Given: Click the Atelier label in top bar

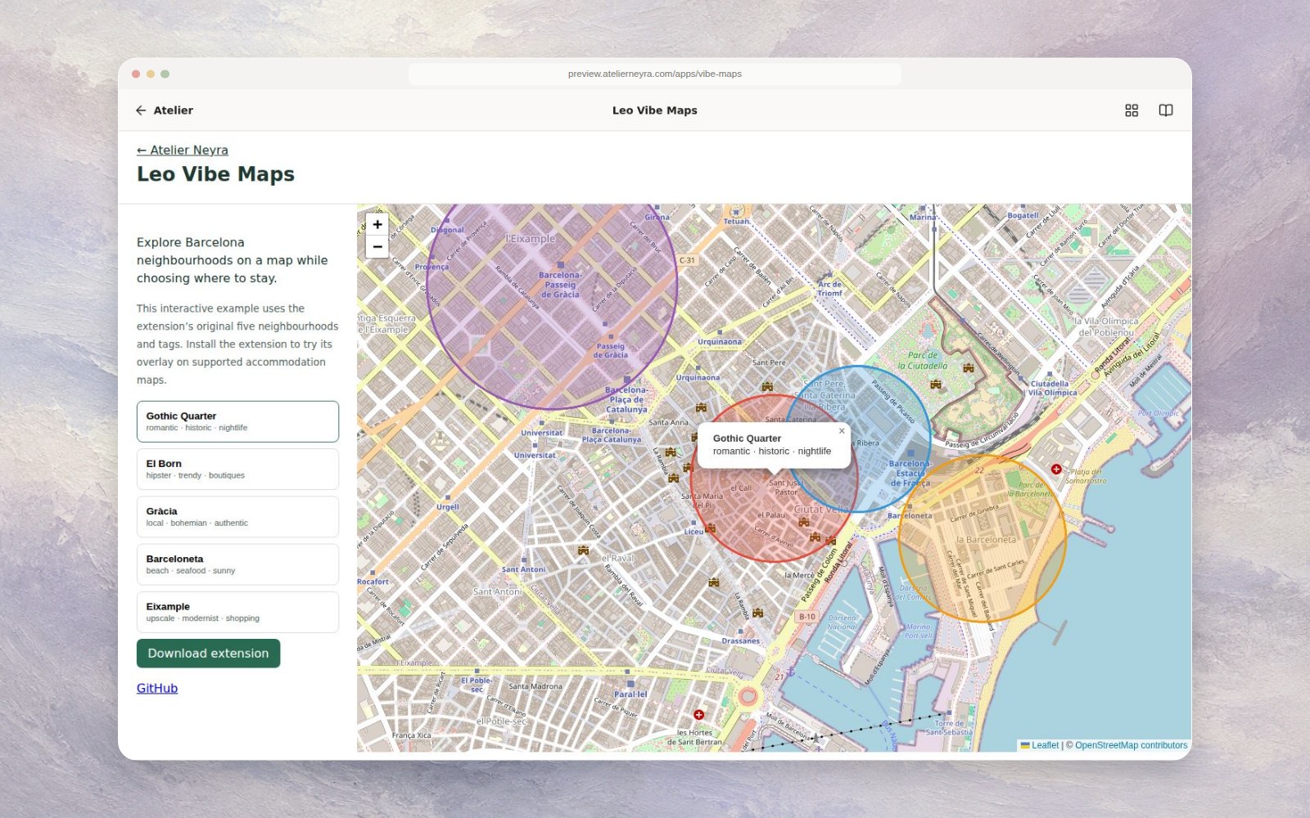Looking at the screenshot, I should tap(174, 110).
